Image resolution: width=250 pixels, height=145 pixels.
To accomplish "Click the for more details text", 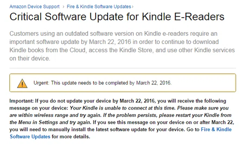I will pos(70,136).
